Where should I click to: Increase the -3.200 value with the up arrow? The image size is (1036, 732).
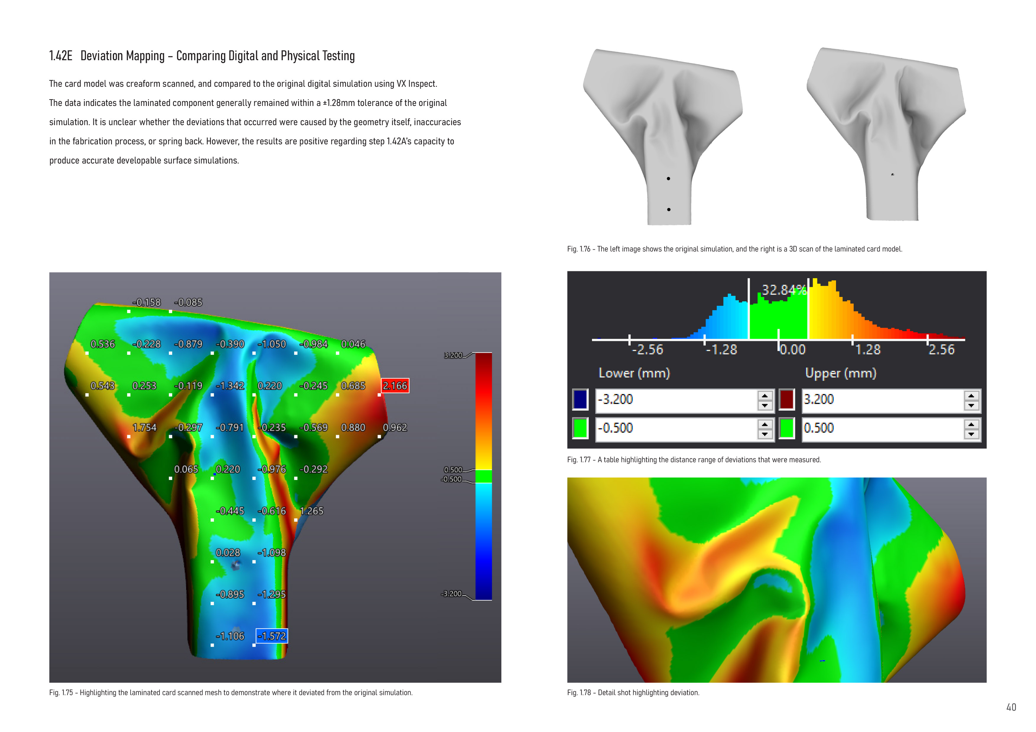click(764, 396)
